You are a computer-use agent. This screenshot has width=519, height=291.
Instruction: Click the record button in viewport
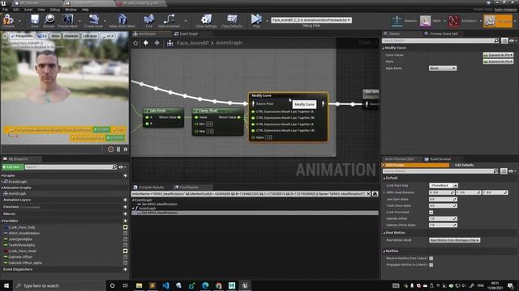tap(110, 150)
